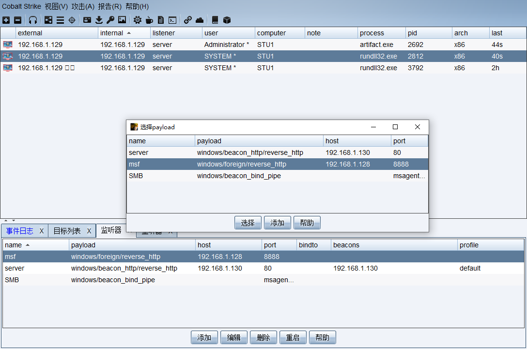Click 选择 button in the payload dialog

point(248,223)
